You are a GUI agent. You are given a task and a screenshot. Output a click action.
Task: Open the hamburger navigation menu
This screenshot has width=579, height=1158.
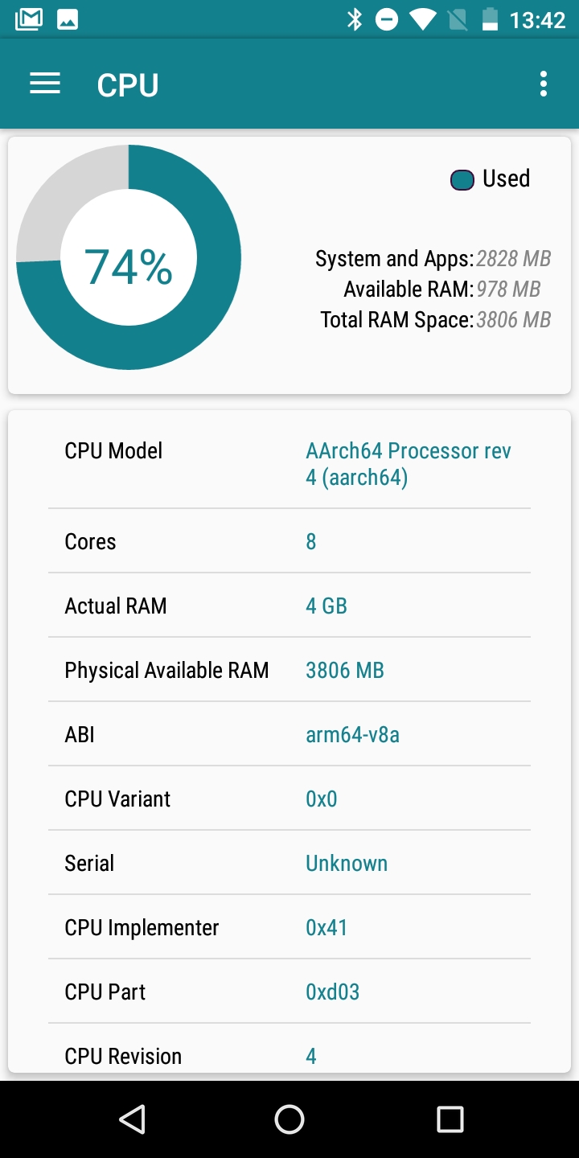coord(45,84)
